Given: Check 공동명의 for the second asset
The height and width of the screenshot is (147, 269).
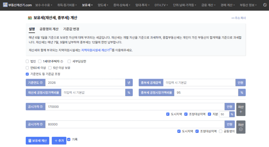Looking at the screenshot, I should click(x=221, y=131).
